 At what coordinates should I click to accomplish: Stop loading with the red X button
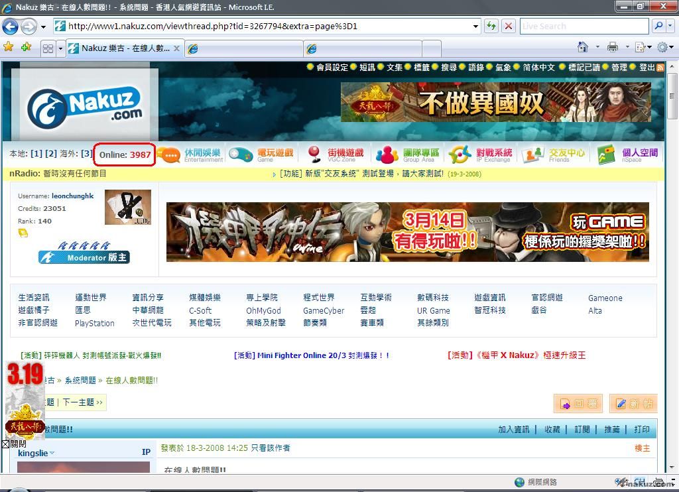click(509, 27)
